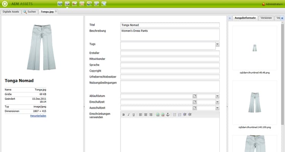The height and width of the screenshot is (152, 285).
Task: Open calendar picker for Ablaufdatum
Action: tap(195, 96)
